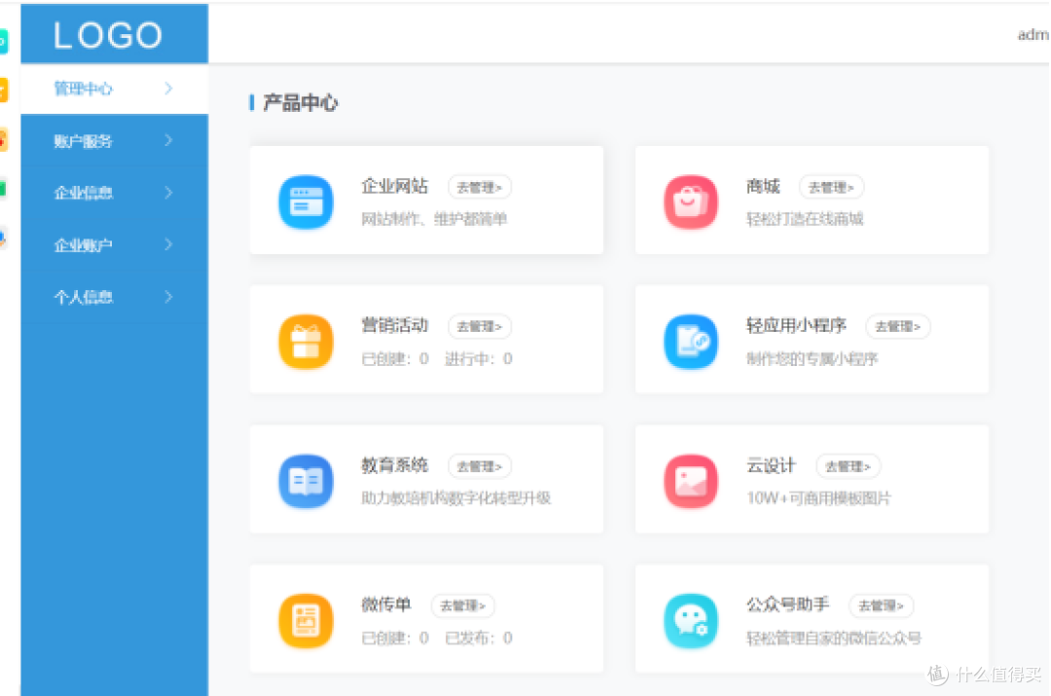The width and height of the screenshot is (1051, 696).
Task: Click the 教育系统 open book icon
Action: (306, 481)
